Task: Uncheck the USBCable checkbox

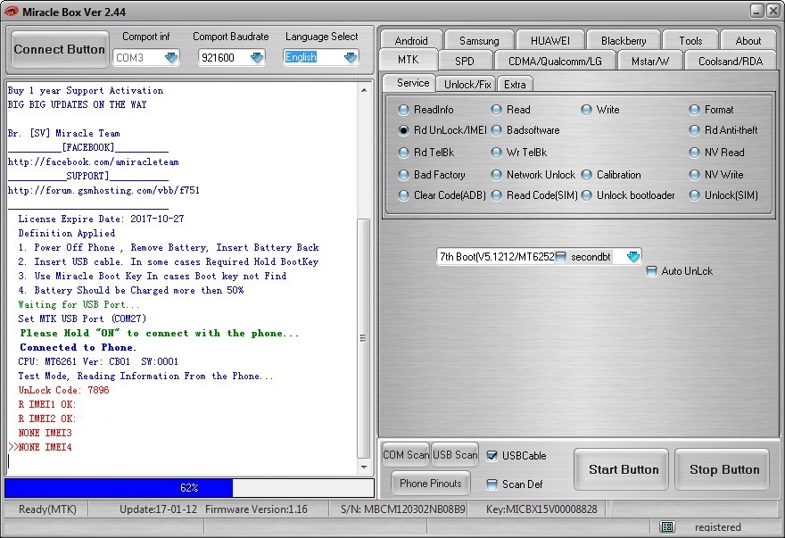Action: tap(492, 456)
